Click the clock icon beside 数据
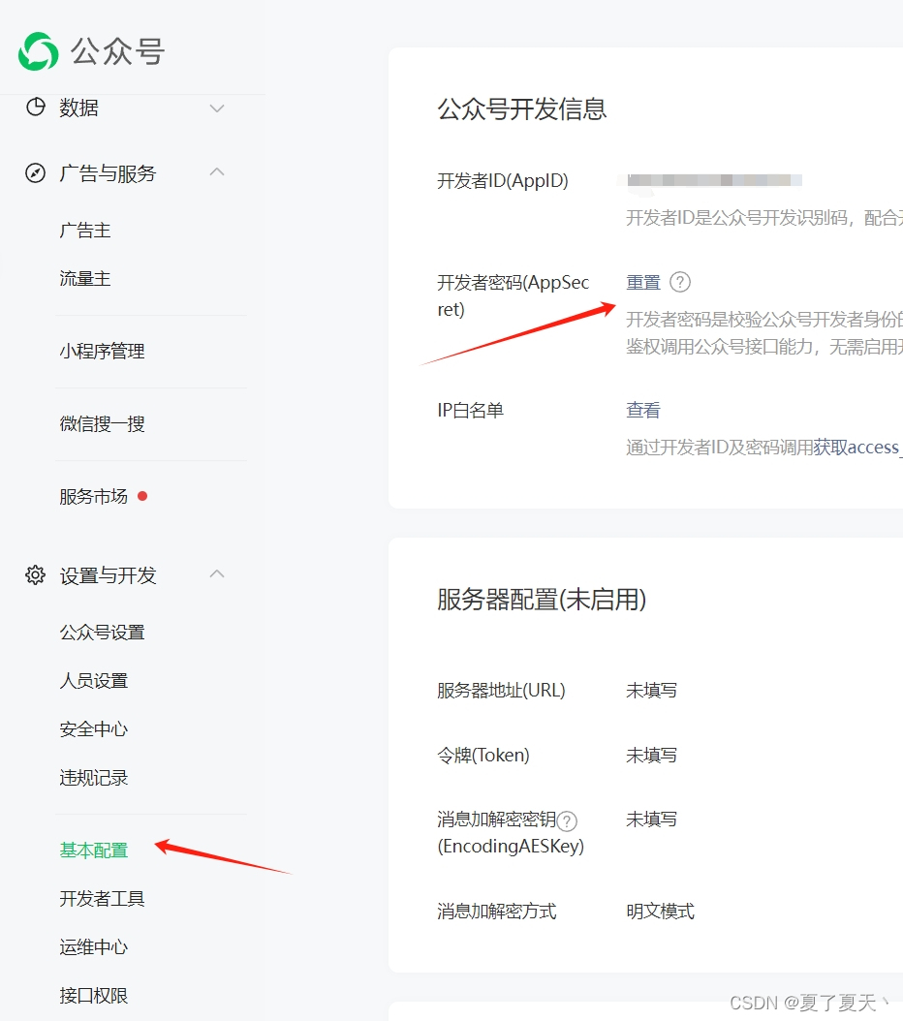 click(x=34, y=108)
